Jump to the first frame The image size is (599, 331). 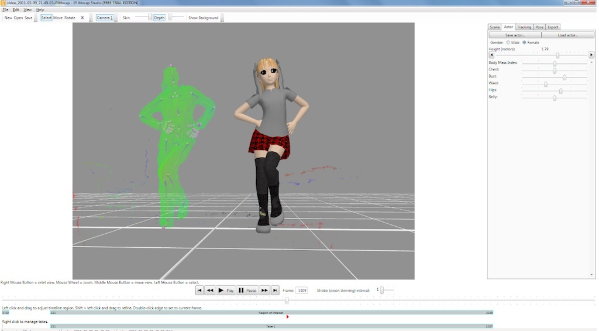199,291
